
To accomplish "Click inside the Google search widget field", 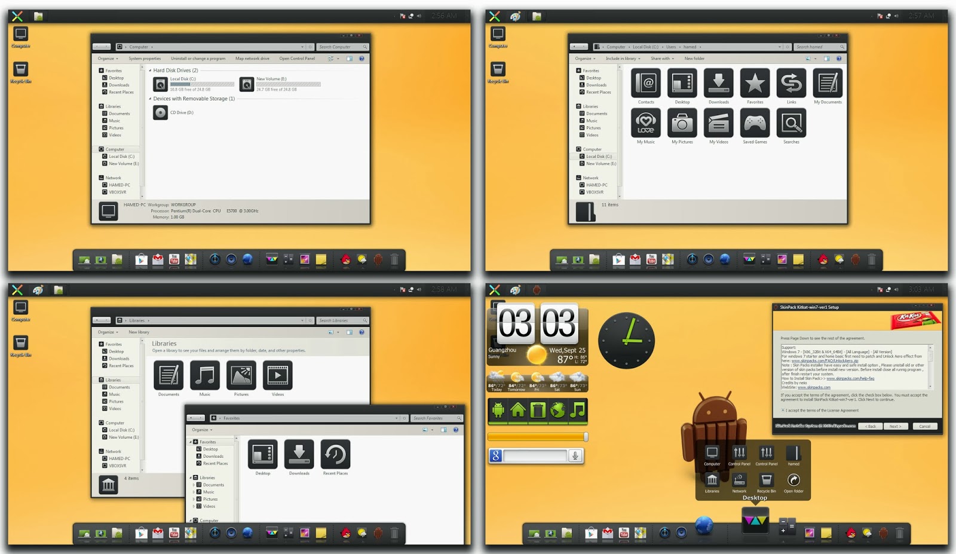I will click(x=535, y=456).
